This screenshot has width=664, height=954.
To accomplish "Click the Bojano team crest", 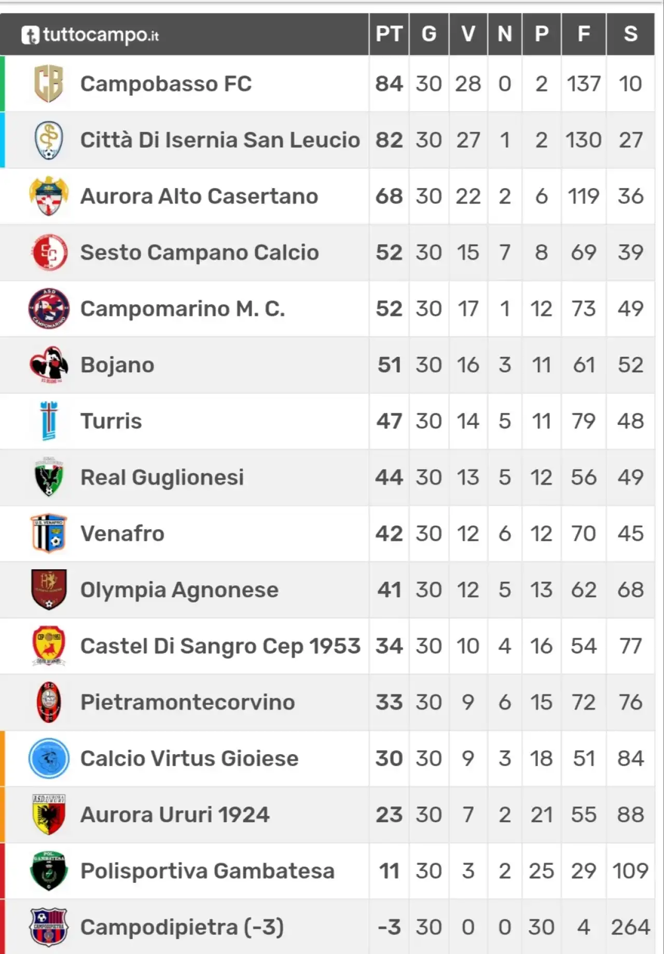I will click(x=49, y=365).
